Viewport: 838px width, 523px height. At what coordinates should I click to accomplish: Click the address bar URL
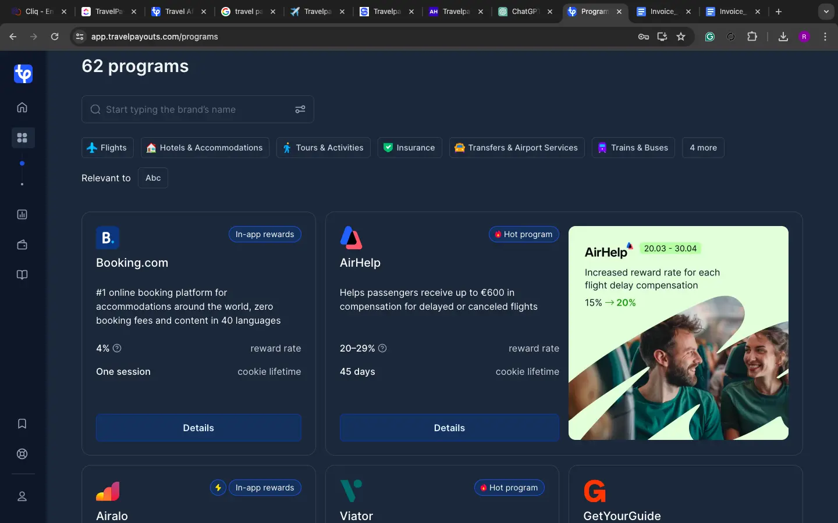[x=155, y=37]
